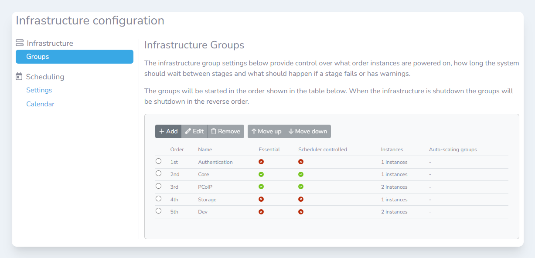
Task: Click the red Essential icon for Dev
Action: coord(261,212)
